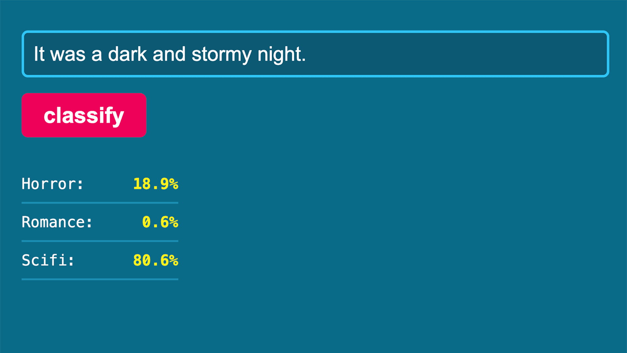Select the Horror result label
The width and height of the screenshot is (627, 353).
point(52,184)
